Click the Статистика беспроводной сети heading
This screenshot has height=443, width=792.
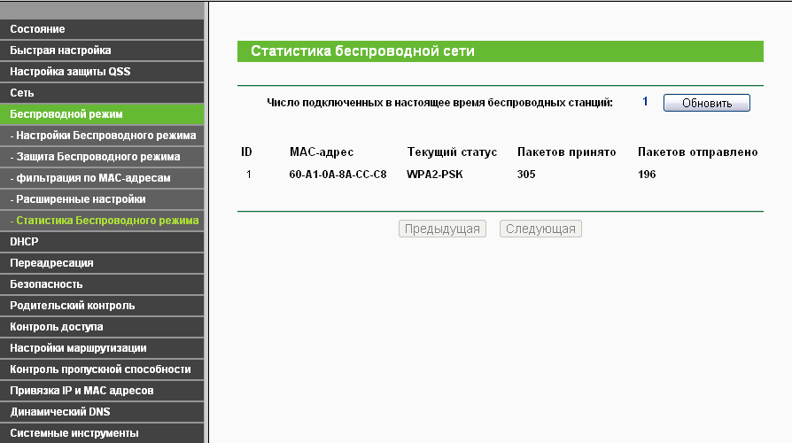[362, 51]
